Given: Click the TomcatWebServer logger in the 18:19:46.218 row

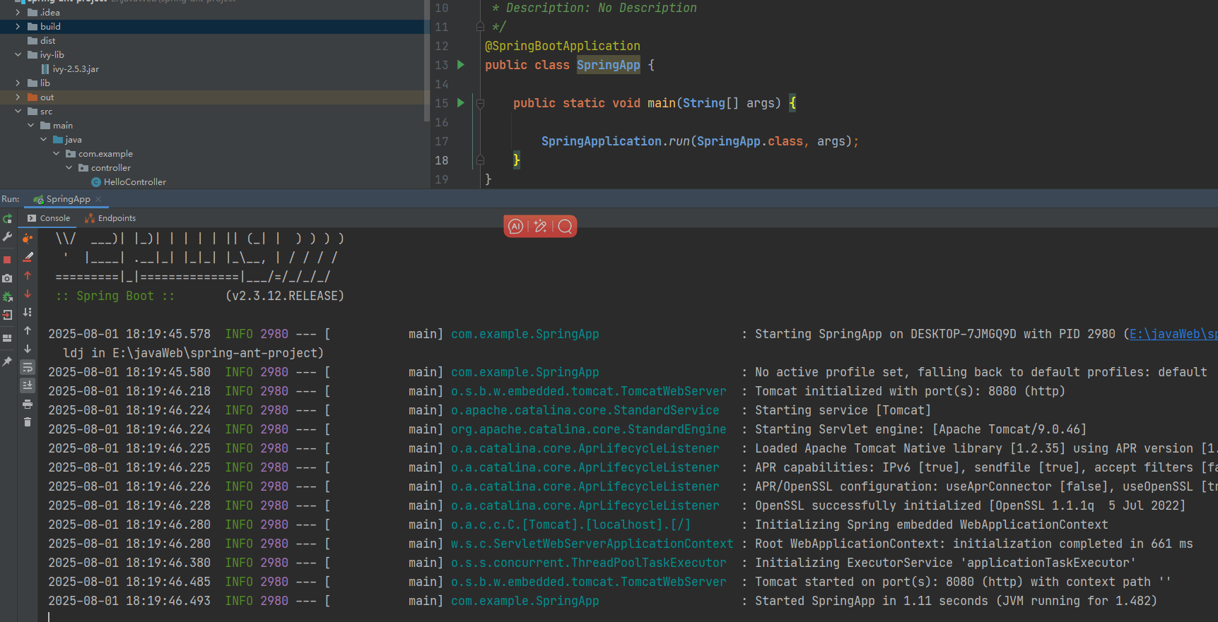Looking at the screenshot, I should pos(588,391).
